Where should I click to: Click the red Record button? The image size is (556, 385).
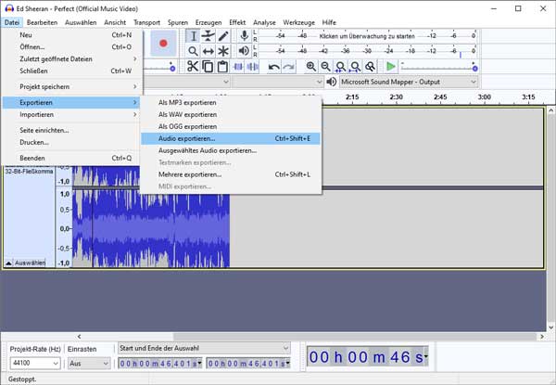click(x=163, y=44)
